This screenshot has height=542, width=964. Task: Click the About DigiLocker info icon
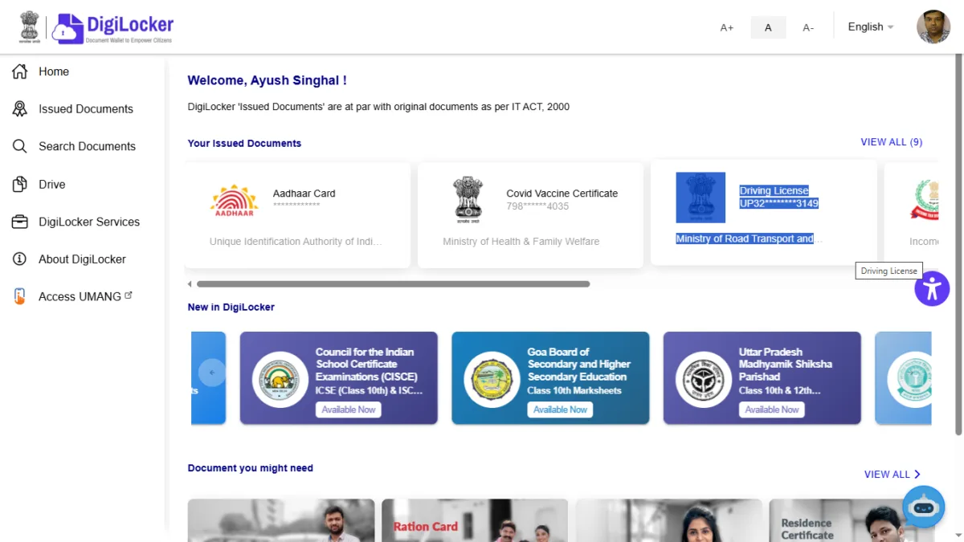click(20, 259)
